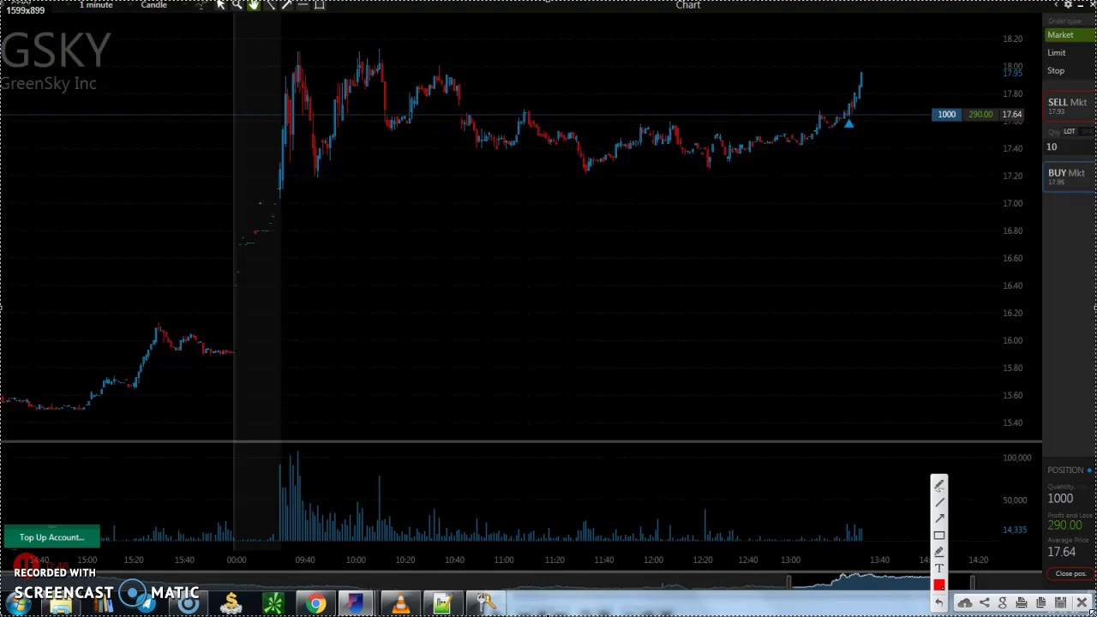Select the straight line annotation tool
Screen dimensions: 1097x617
pos(939,502)
